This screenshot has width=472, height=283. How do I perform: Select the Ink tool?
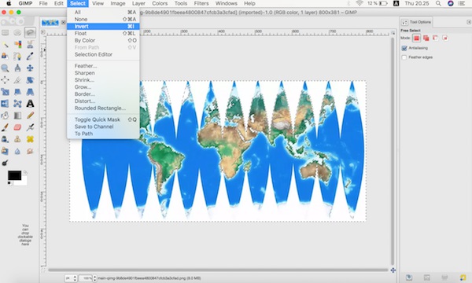pos(6,139)
